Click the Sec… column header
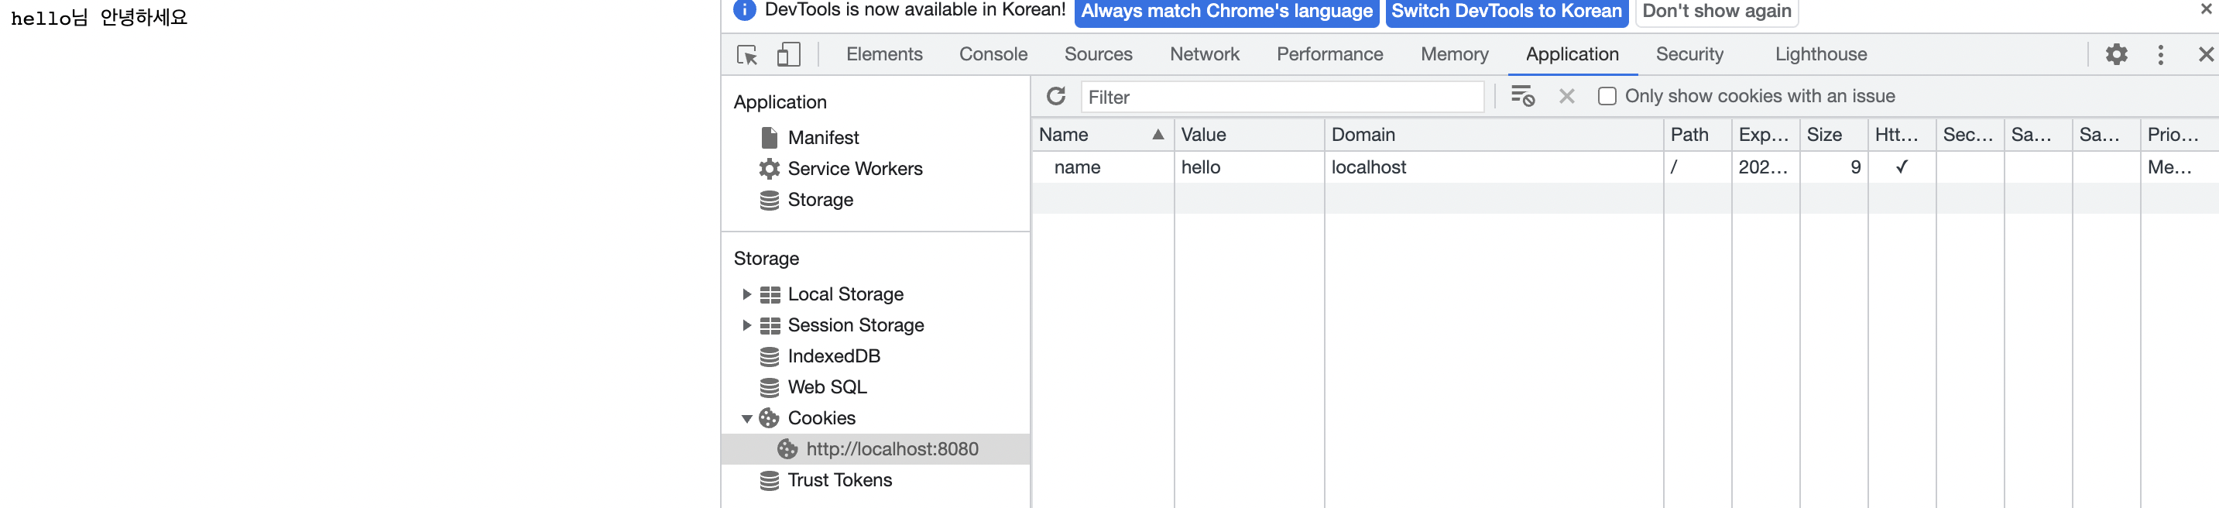 pos(1968,134)
